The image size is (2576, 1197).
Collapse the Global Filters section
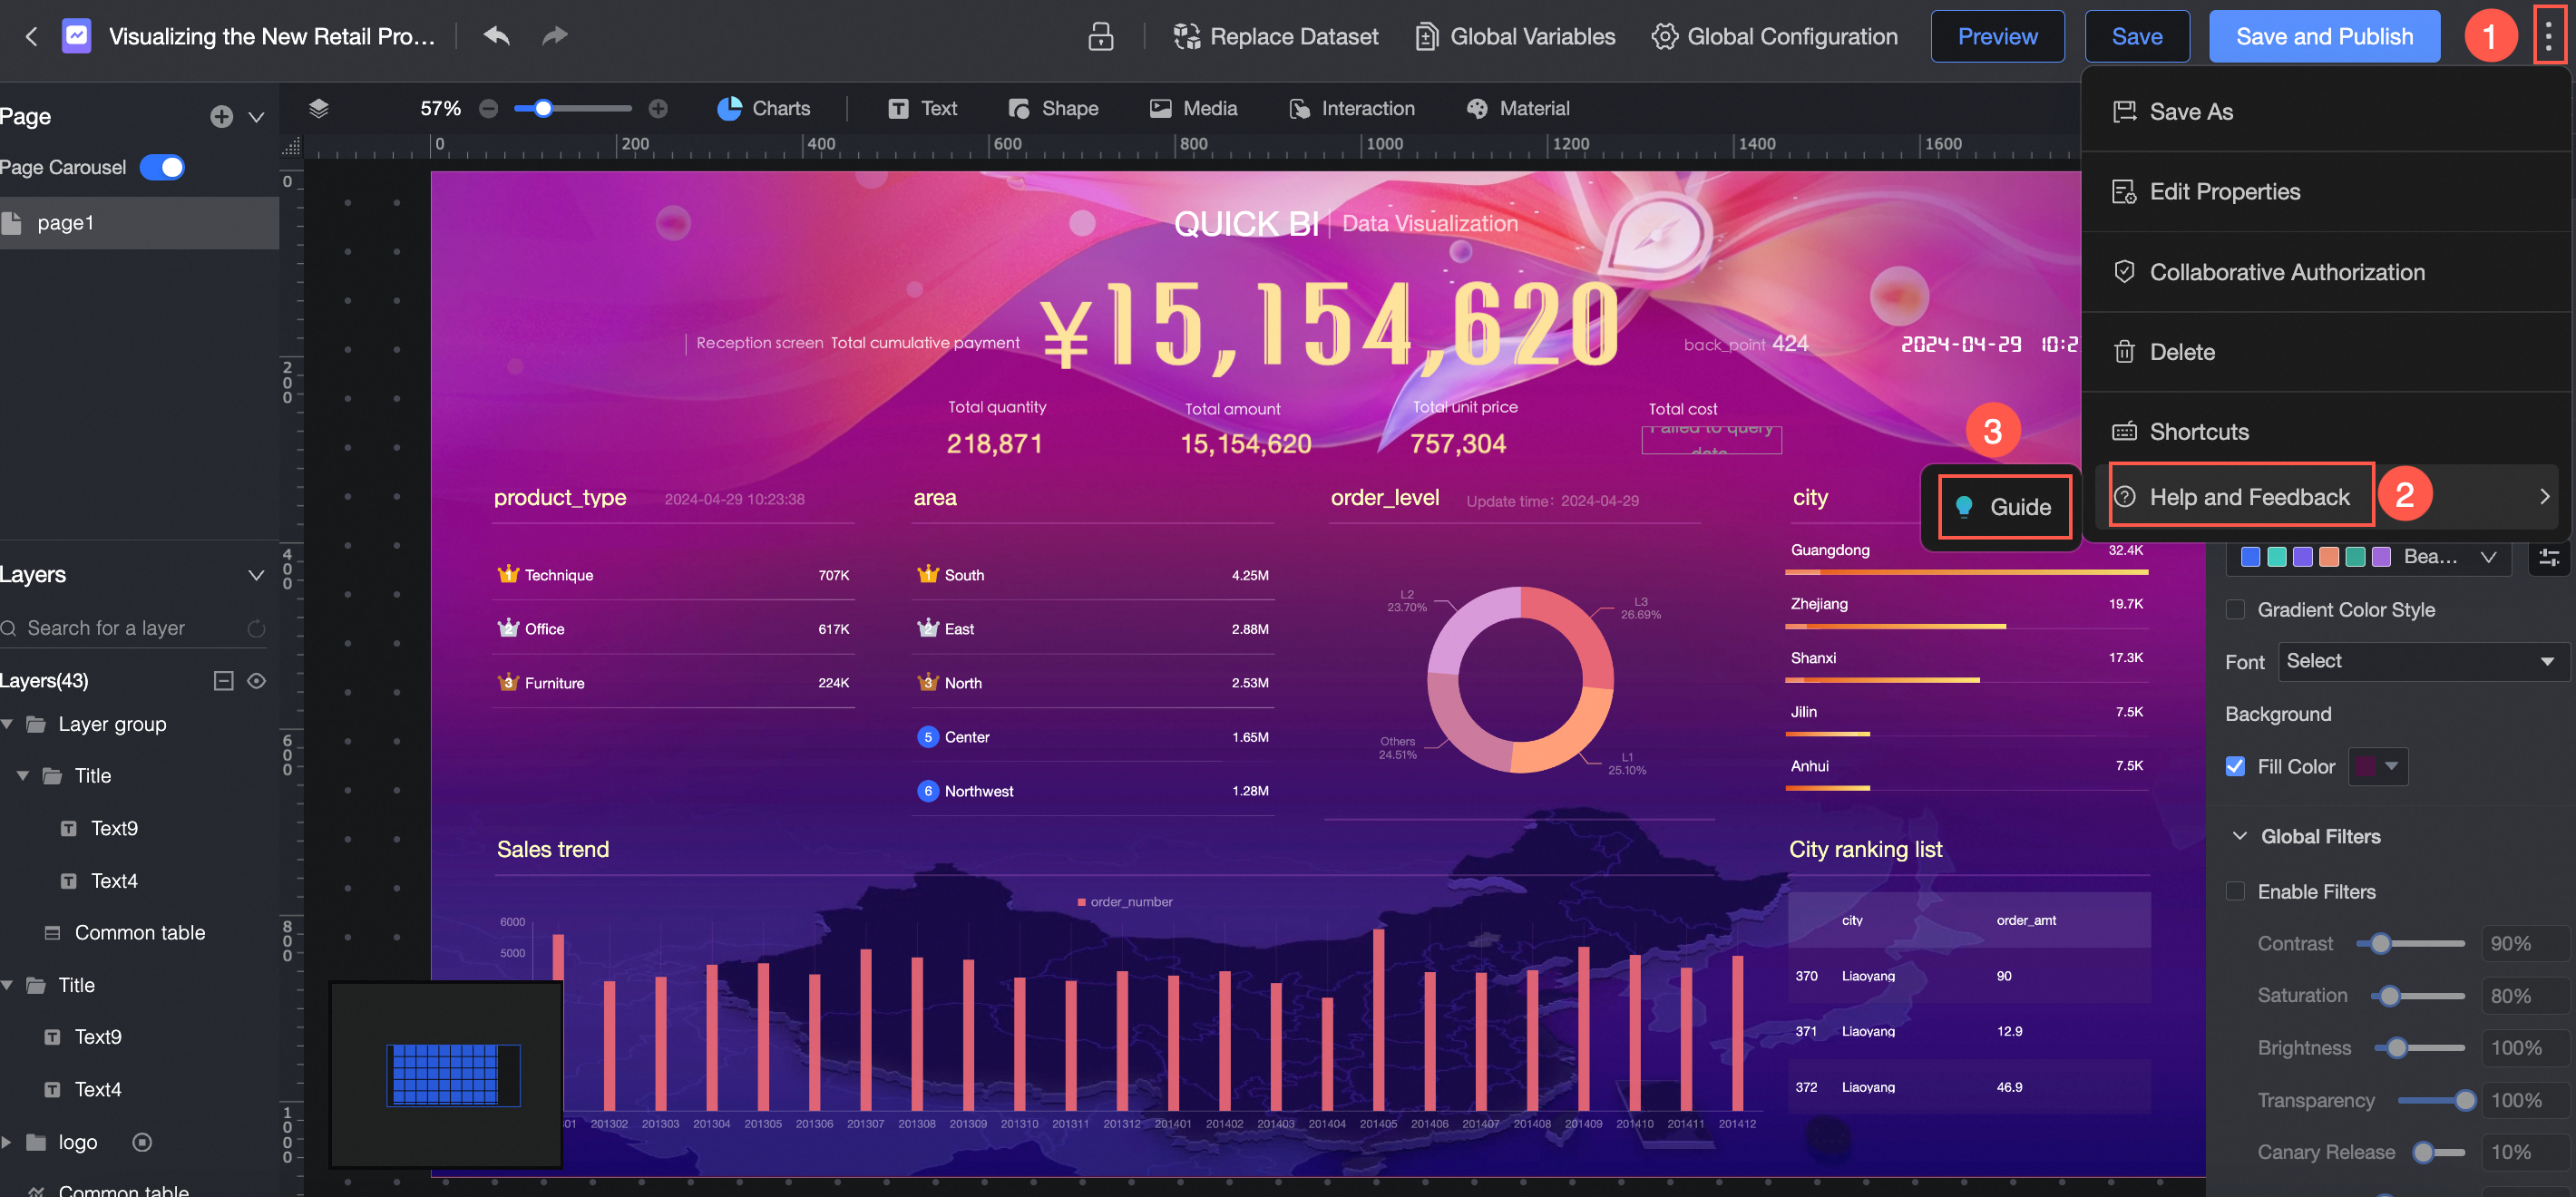point(2239,836)
